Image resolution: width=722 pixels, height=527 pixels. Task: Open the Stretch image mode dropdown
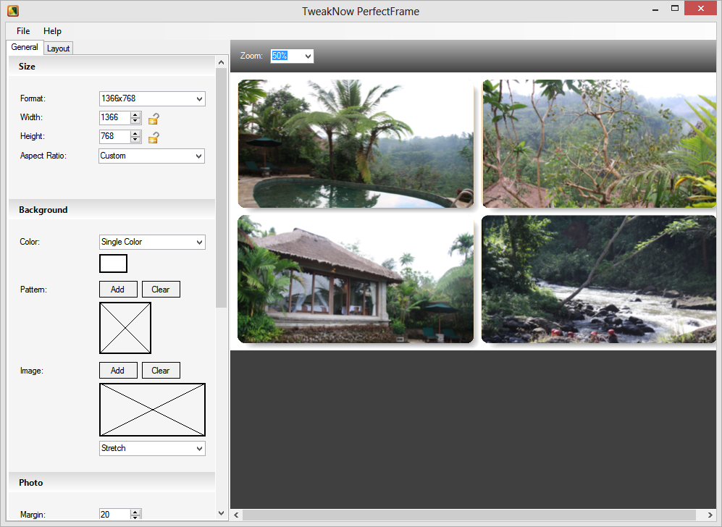(x=152, y=448)
